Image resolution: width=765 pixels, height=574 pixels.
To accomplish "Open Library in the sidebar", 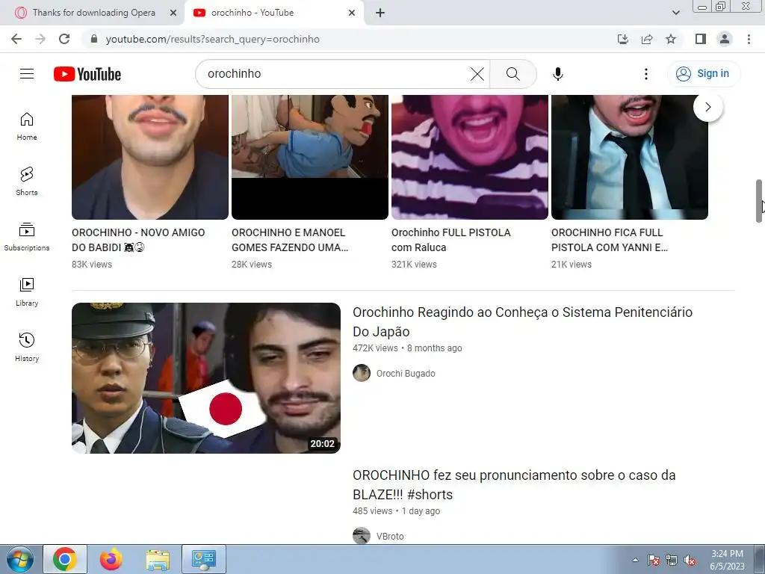I will [27, 292].
